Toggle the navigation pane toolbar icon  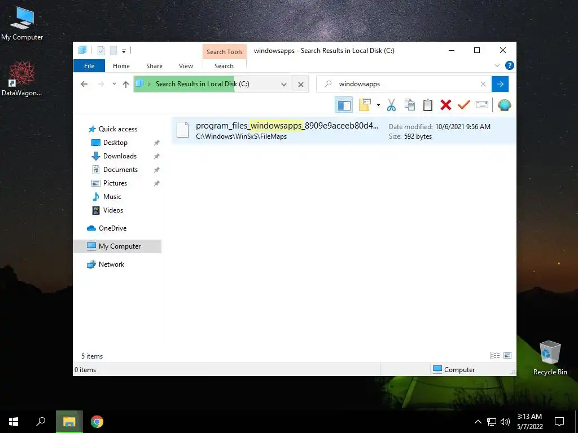[344, 105]
